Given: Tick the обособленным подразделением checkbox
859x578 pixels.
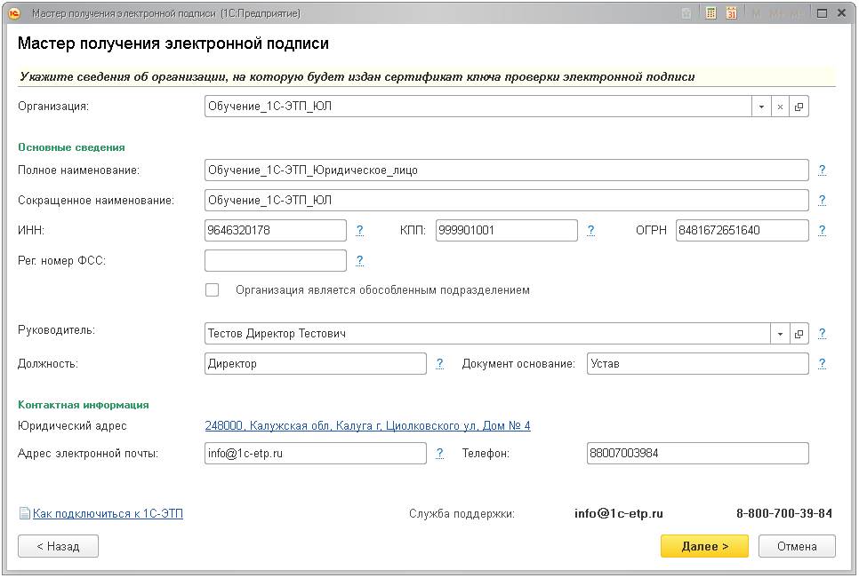Looking at the screenshot, I should [213, 289].
